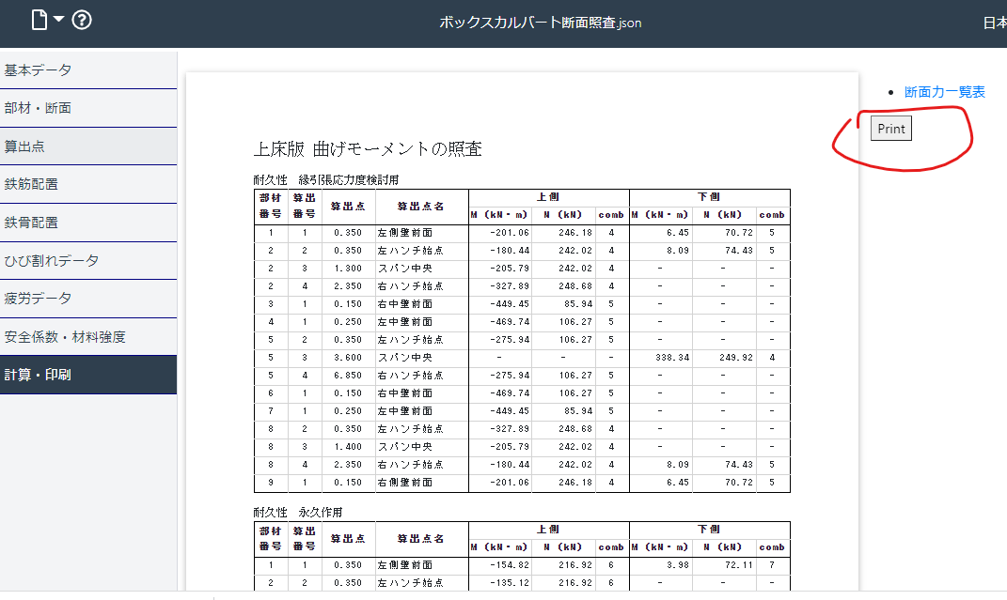Image resolution: width=1007 pixels, height=600 pixels.
Task: Click the 72.11 value in second table
Action: tap(738, 565)
